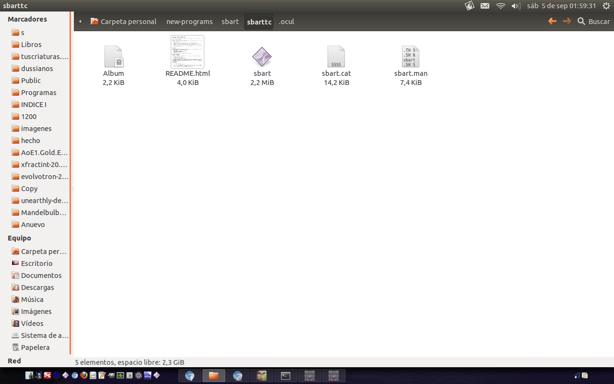Go back with the left arrow button
614x384 pixels.
552,21
